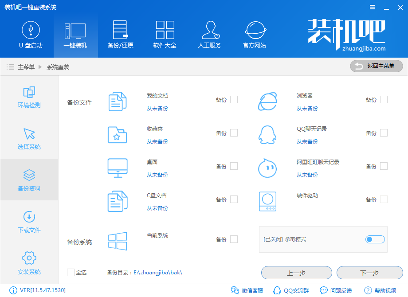This screenshot has width=408, height=297.
Task: Open 选择系统 system selection in sidebar
Action: 28,137
